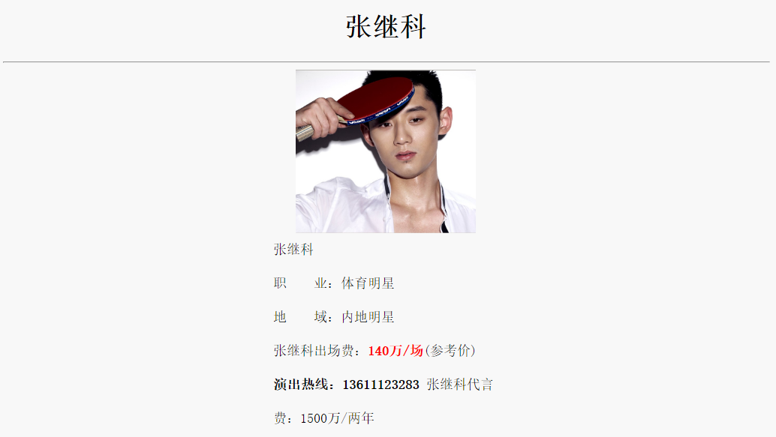Click the 费: label before 1500万
This screenshot has height=437, width=776.
coord(287,418)
